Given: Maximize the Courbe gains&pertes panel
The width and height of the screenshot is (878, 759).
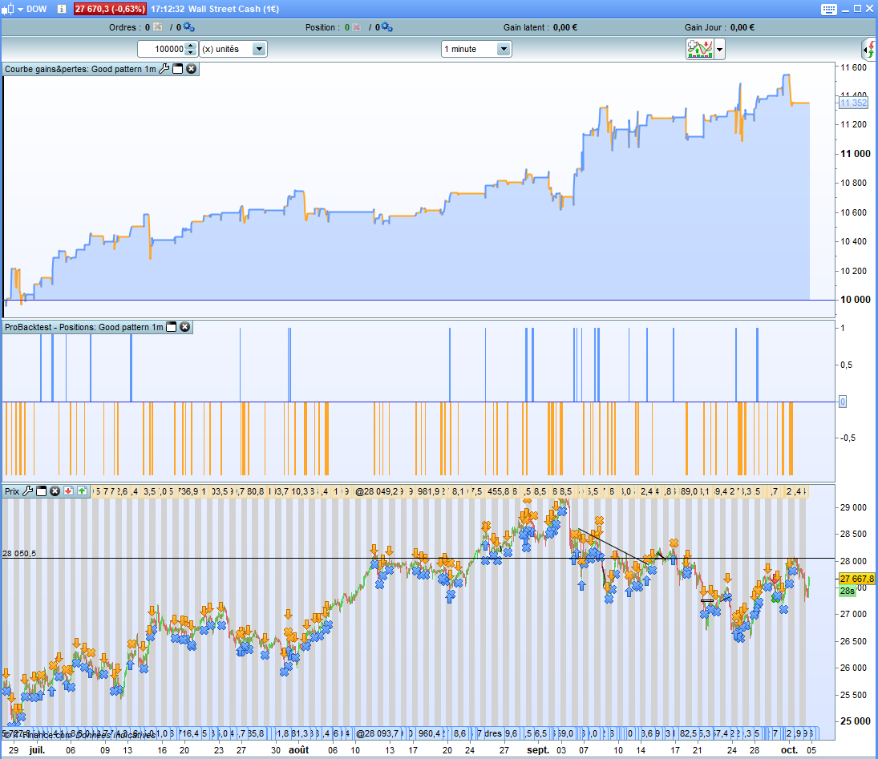Looking at the screenshot, I should click(x=178, y=69).
